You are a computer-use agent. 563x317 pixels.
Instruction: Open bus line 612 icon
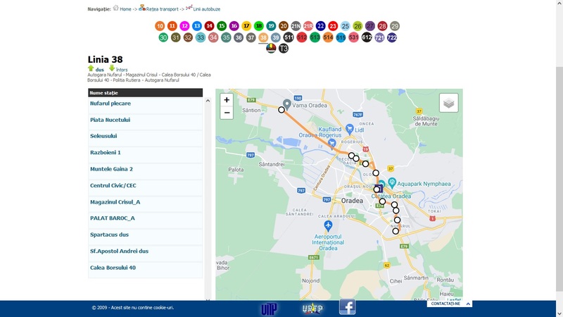click(x=367, y=37)
